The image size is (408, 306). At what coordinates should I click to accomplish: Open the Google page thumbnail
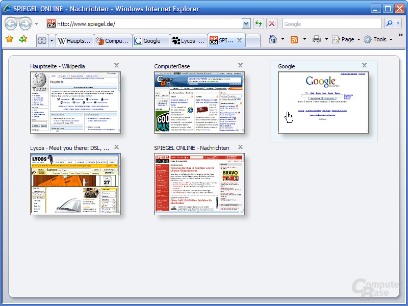[x=323, y=103]
